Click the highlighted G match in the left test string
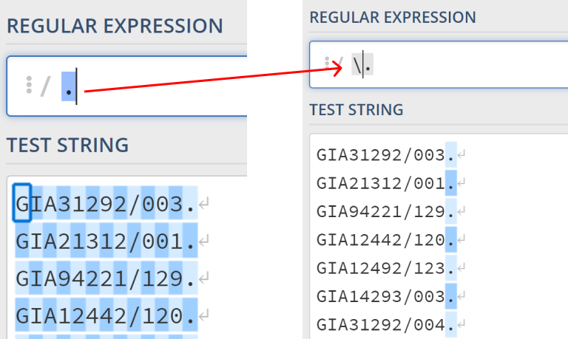Image resolution: width=568 pixels, height=339 pixels. [x=22, y=202]
